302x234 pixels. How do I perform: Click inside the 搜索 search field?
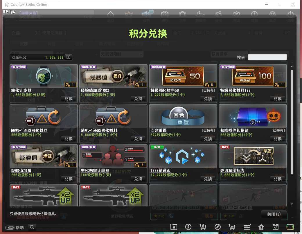tap(267, 57)
